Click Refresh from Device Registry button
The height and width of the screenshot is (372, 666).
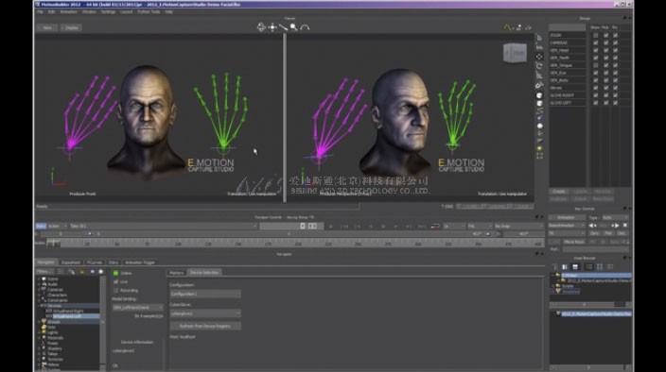[x=205, y=326]
